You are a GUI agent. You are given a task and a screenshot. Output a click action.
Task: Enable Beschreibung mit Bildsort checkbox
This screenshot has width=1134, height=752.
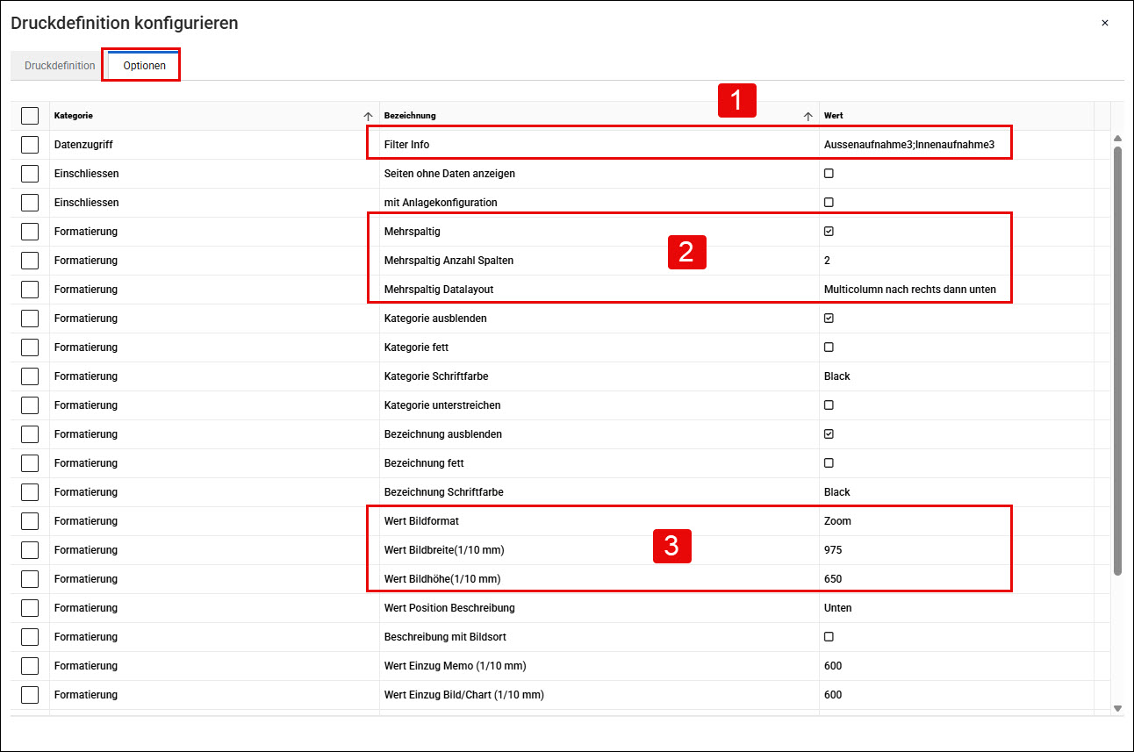[829, 636]
